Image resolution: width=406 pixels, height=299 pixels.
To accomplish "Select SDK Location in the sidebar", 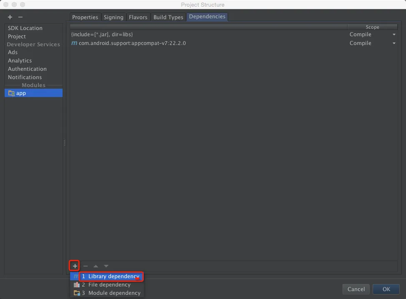I will (x=33, y=28).
